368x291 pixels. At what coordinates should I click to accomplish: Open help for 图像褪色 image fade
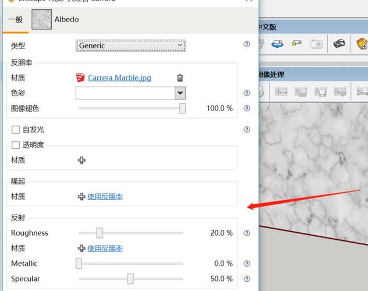[x=247, y=108]
